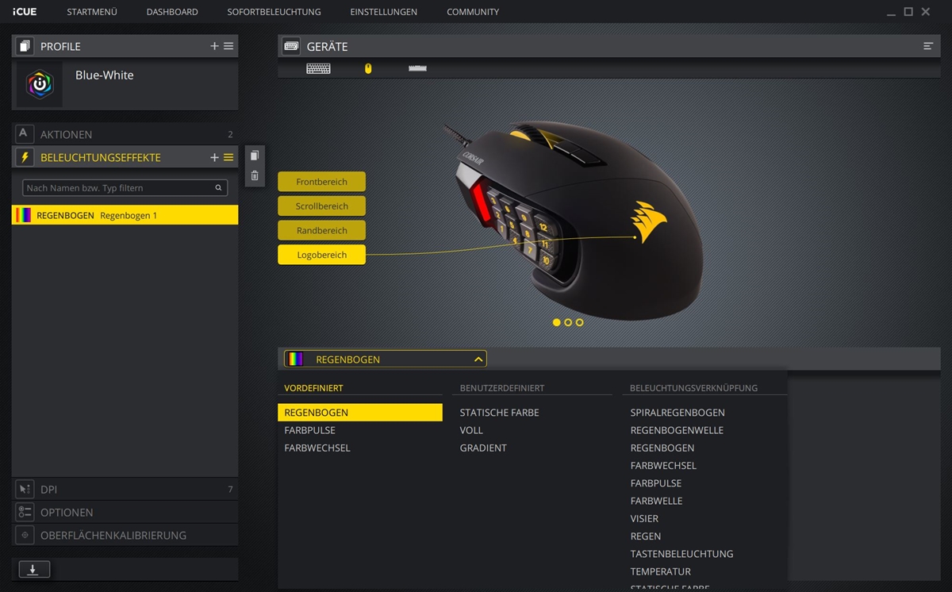
Task: Select second mouse view dot
Action: [x=568, y=322]
